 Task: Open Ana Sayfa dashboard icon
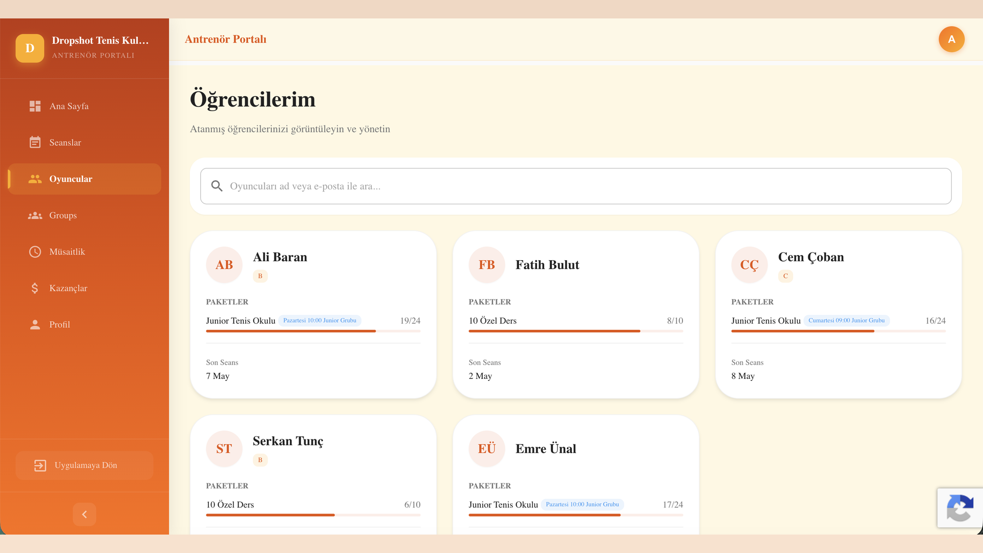pos(35,106)
